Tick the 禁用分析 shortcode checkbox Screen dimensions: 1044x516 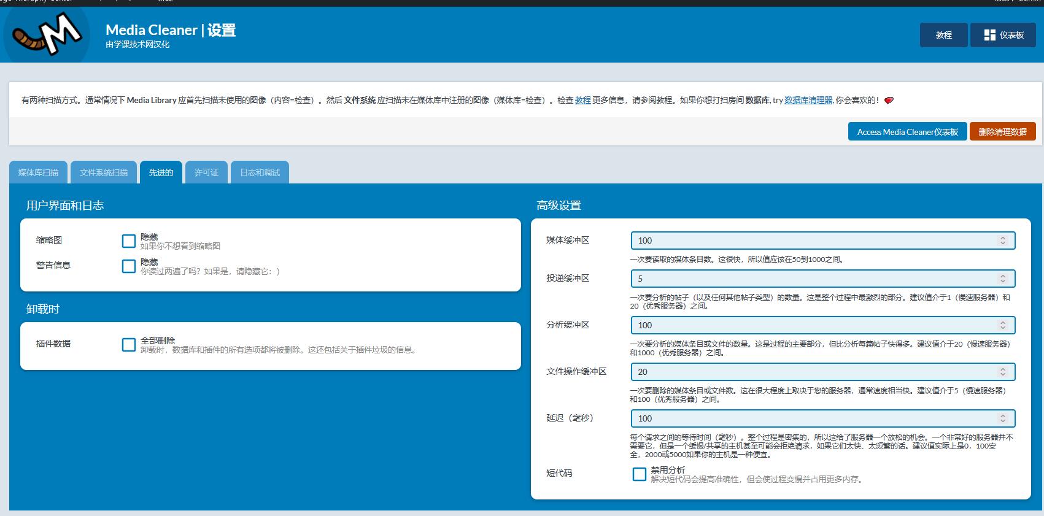(640, 474)
